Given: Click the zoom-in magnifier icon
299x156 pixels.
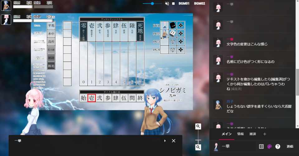Looking at the screenshot, I should [x=198, y=126].
